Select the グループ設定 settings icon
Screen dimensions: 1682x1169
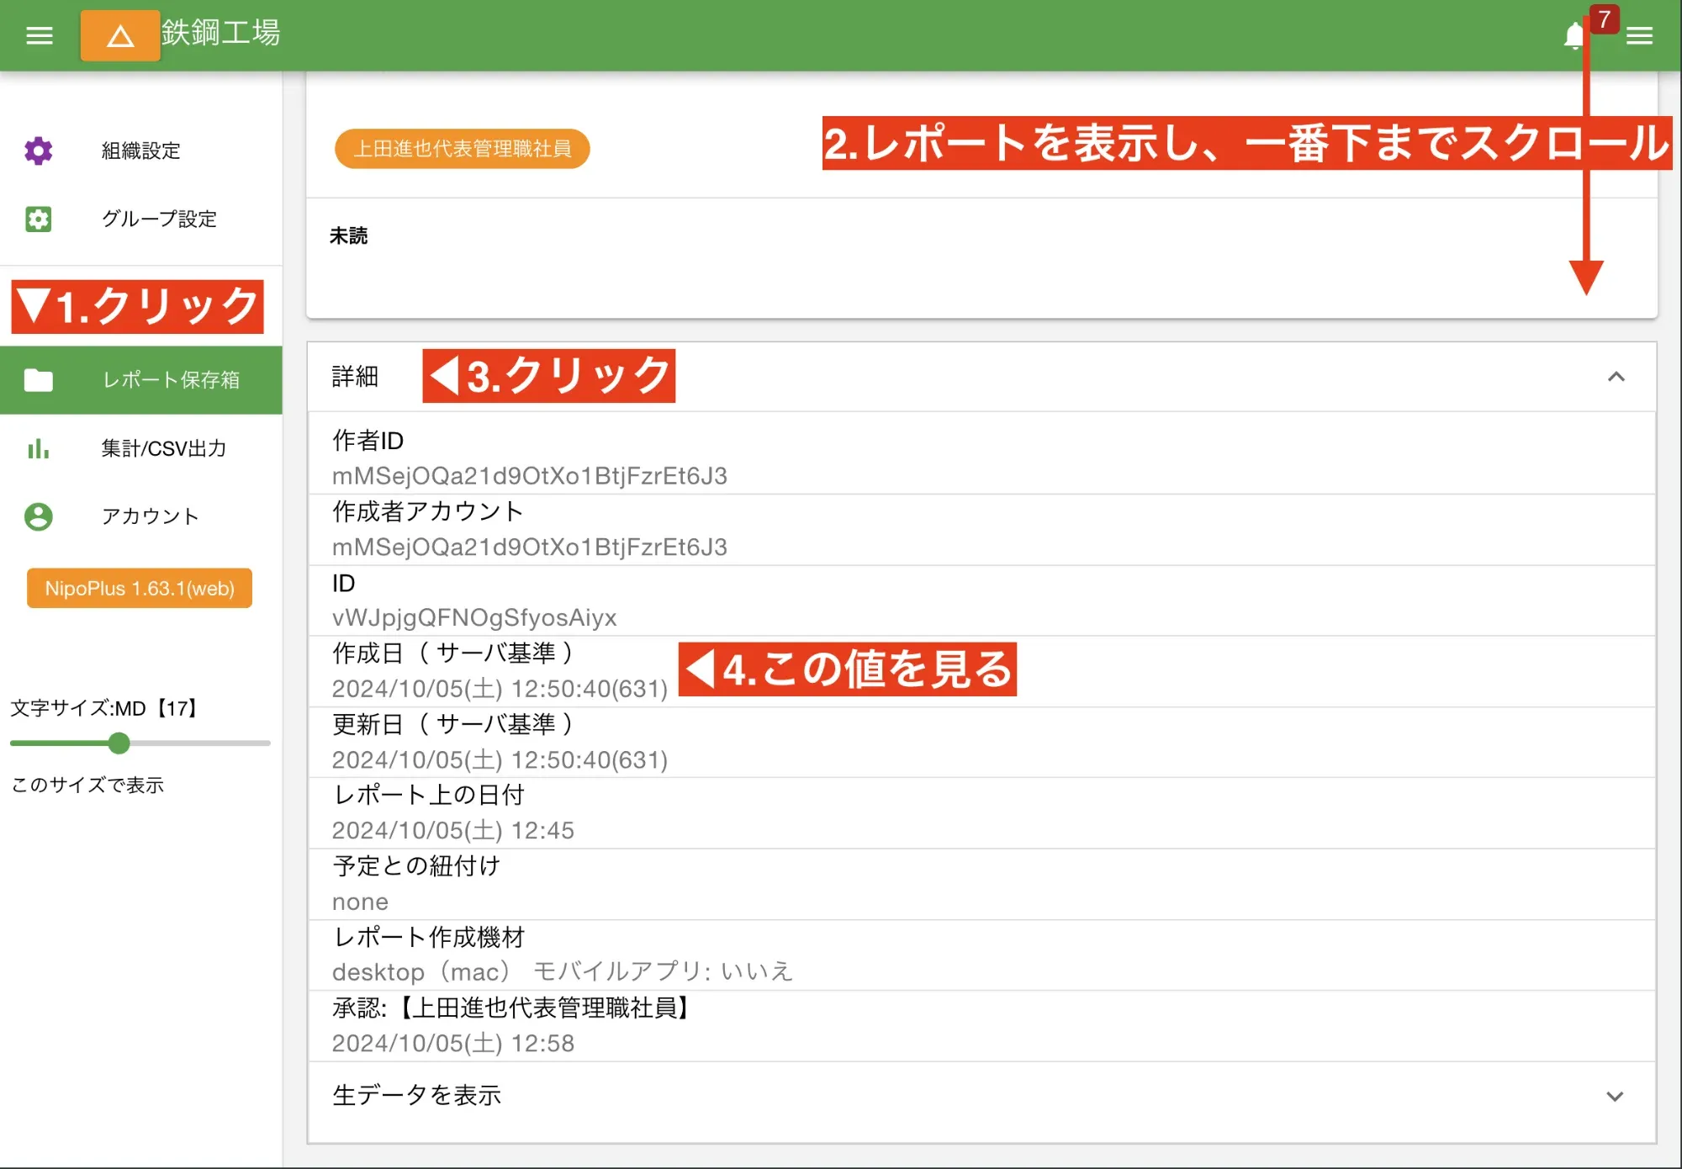pos(38,220)
